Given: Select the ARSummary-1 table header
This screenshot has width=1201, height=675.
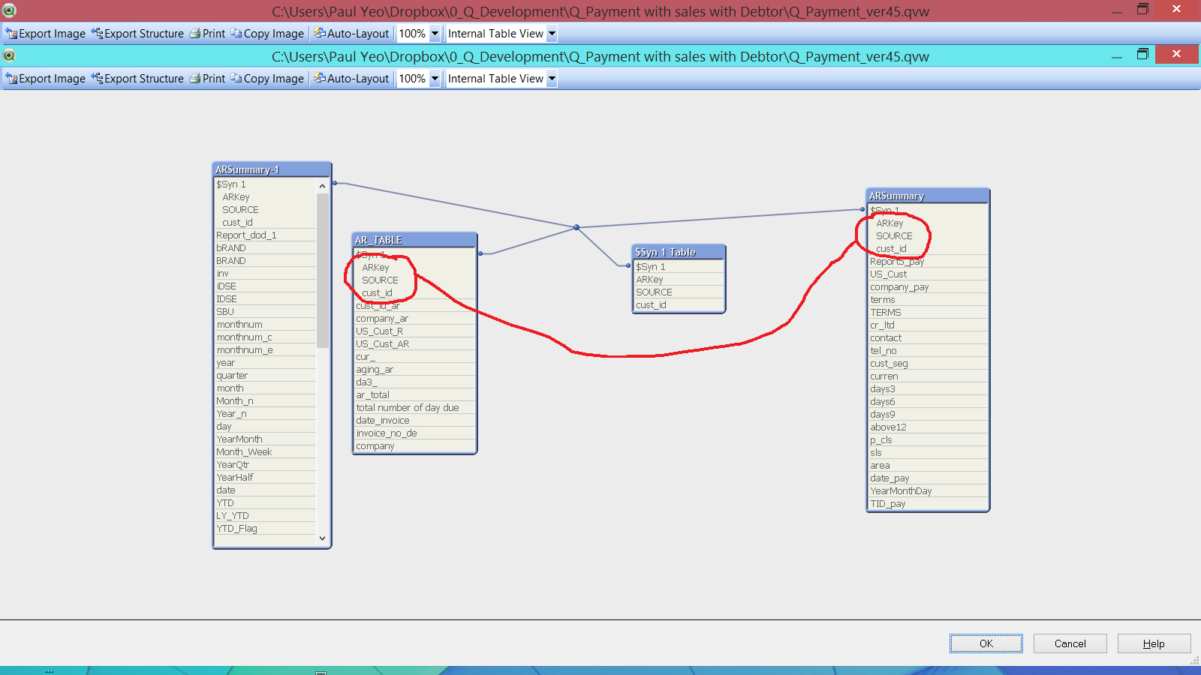Looking at the screenshot, I should click(272, 169).
